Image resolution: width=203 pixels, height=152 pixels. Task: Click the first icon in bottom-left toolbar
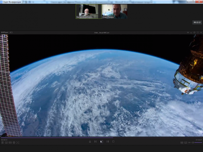(2, 142)
